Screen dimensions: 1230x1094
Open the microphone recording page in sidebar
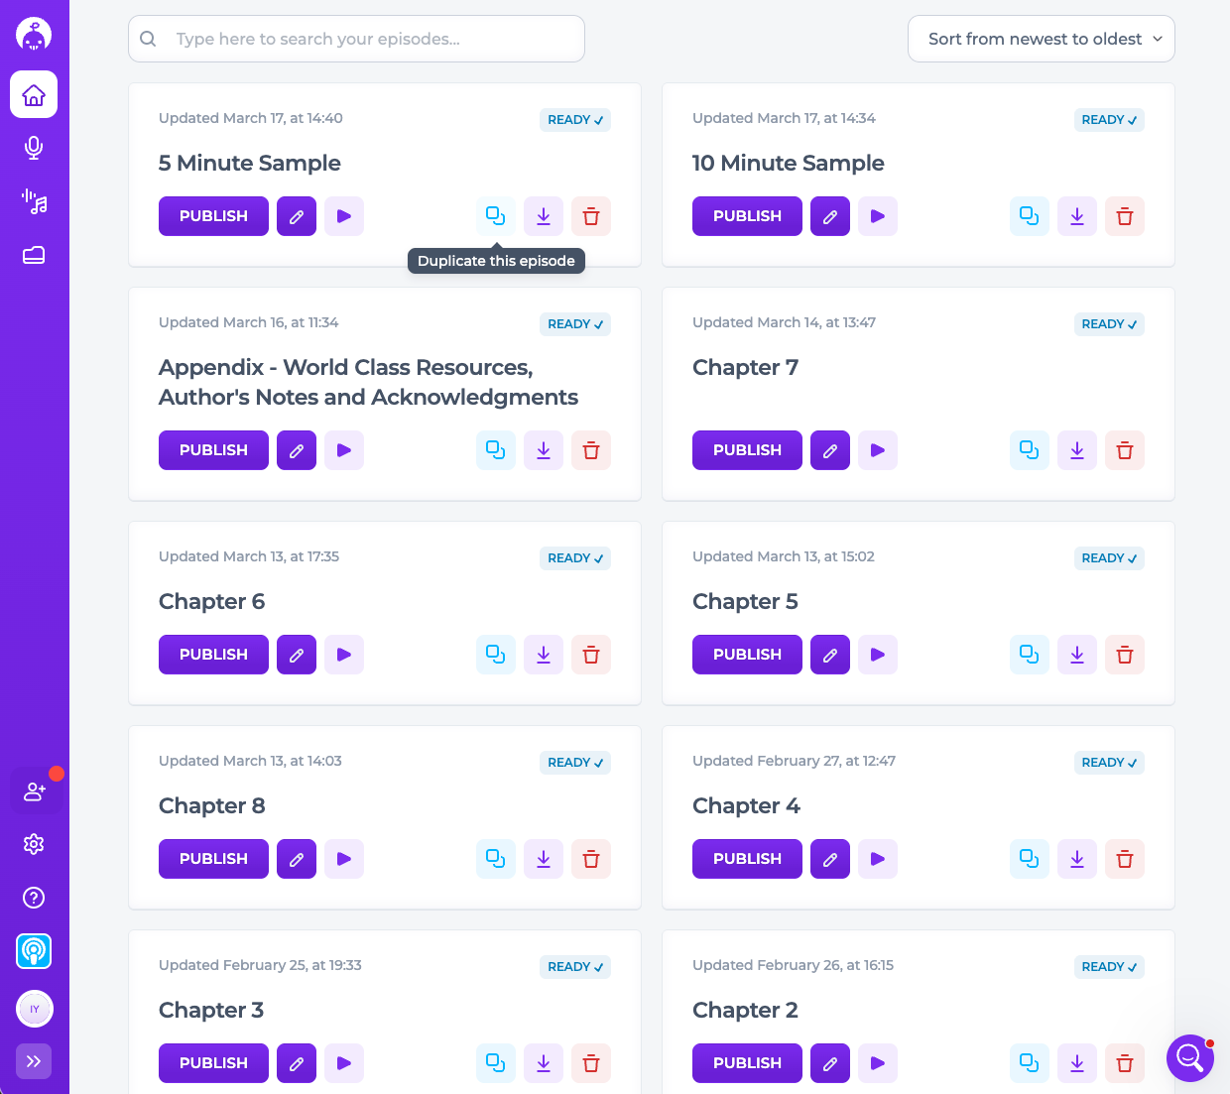34,148
